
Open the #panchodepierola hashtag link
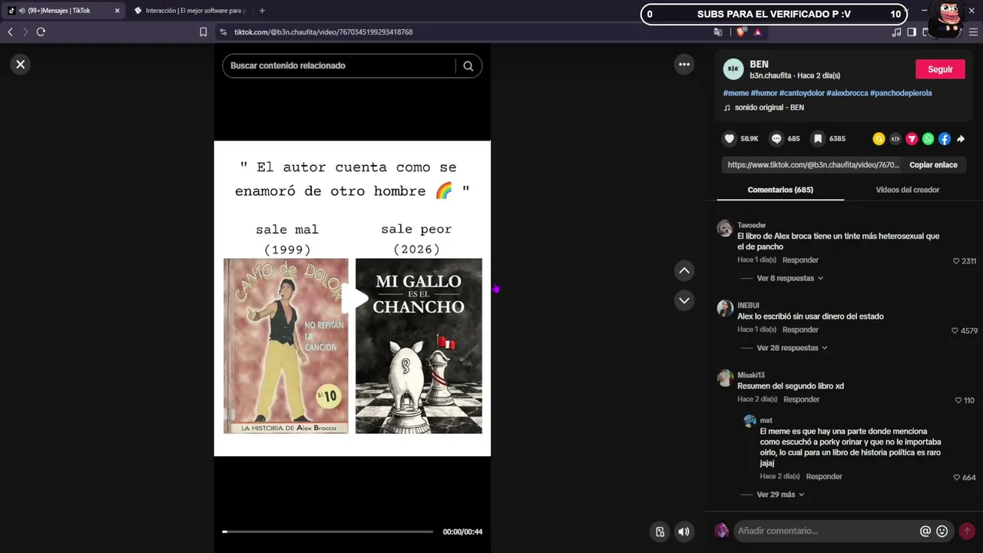tap(901, 93)
